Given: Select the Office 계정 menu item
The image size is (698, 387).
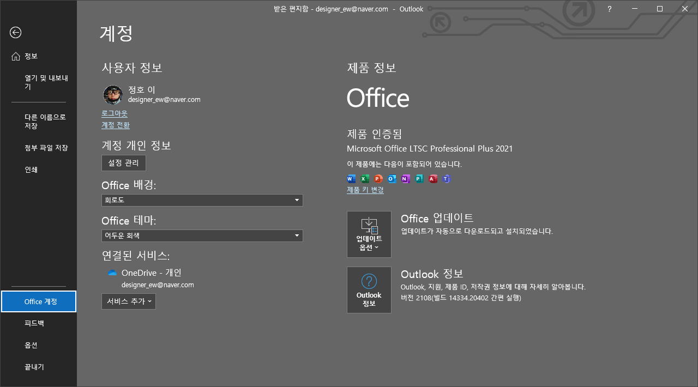Looking at the screenshot, I should pyautogui.click(x=39, y=301).
